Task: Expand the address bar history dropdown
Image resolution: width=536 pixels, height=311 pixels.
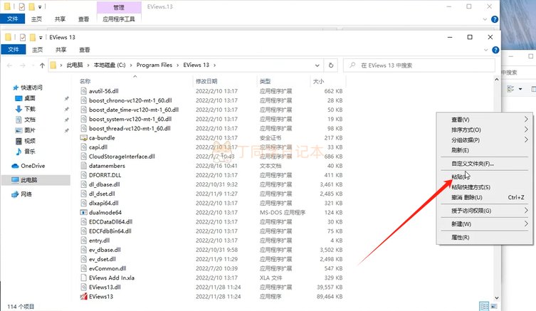Action: tap(317, 65)
